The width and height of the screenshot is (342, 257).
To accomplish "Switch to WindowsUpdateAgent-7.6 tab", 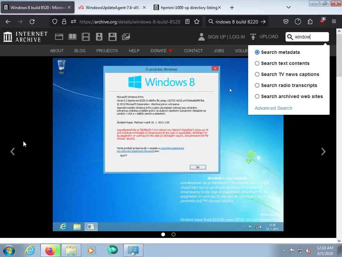I will click(x=112, y=7).
